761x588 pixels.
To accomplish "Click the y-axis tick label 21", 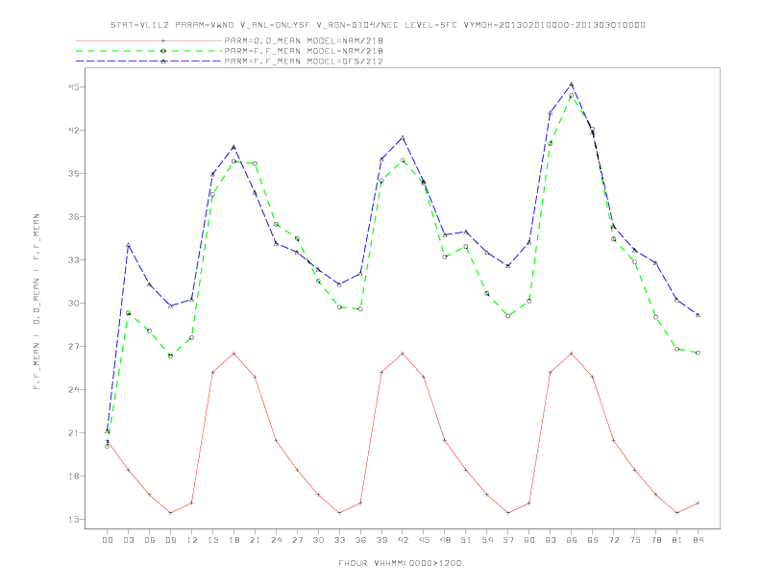I will coord(76,432).
